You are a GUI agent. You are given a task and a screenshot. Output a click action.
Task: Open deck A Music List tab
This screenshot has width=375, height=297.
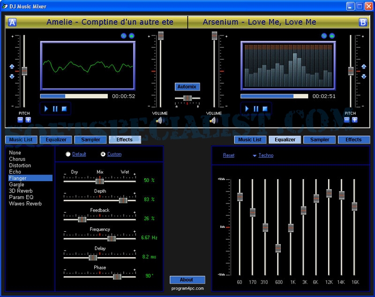click(21, 139)
